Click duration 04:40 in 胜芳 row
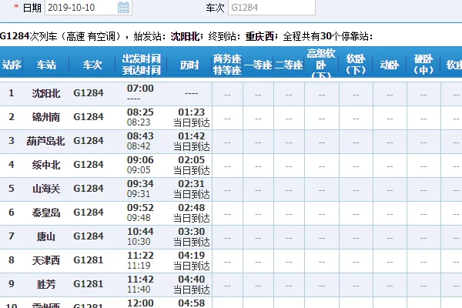The width and height of the screenshot is (462, 308). click(x=192, y=279)
